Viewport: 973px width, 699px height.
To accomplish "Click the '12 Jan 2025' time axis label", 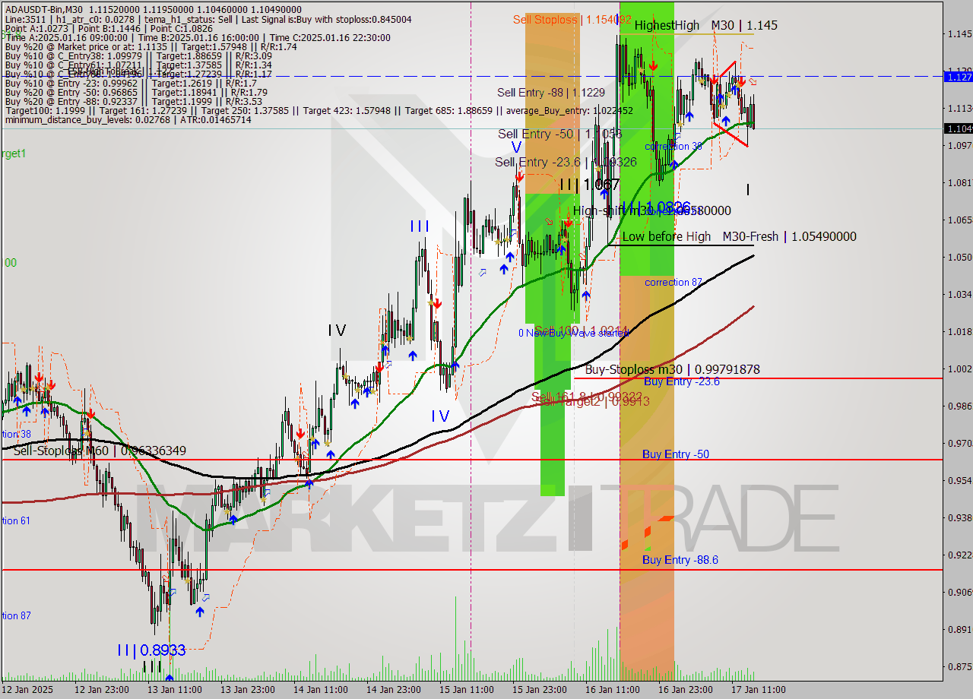I will pos(28,690).
